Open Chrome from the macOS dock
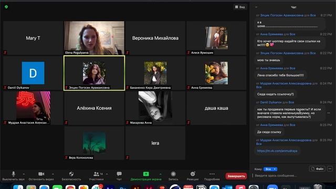The image size is (336, 189). click(x=70, y=187)
